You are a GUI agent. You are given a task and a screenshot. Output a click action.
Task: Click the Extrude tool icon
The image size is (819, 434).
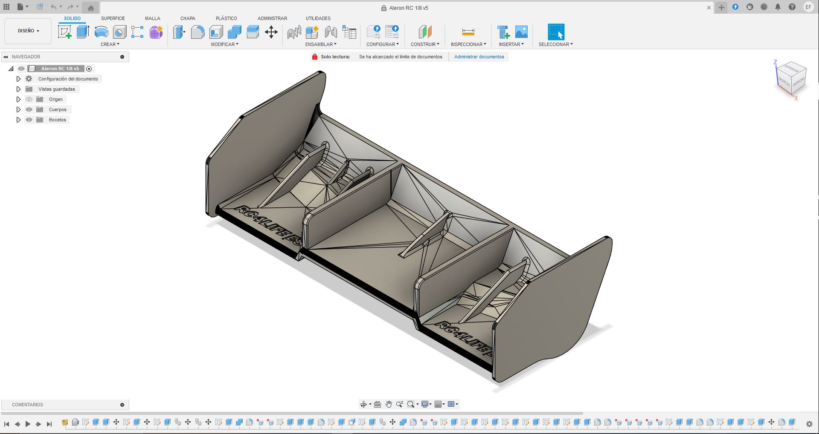pyautogui.click(x=83, y=32)
